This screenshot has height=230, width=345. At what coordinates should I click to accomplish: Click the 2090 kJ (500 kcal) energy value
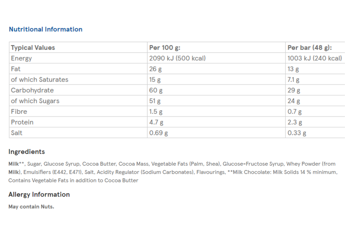pos(177,58)
